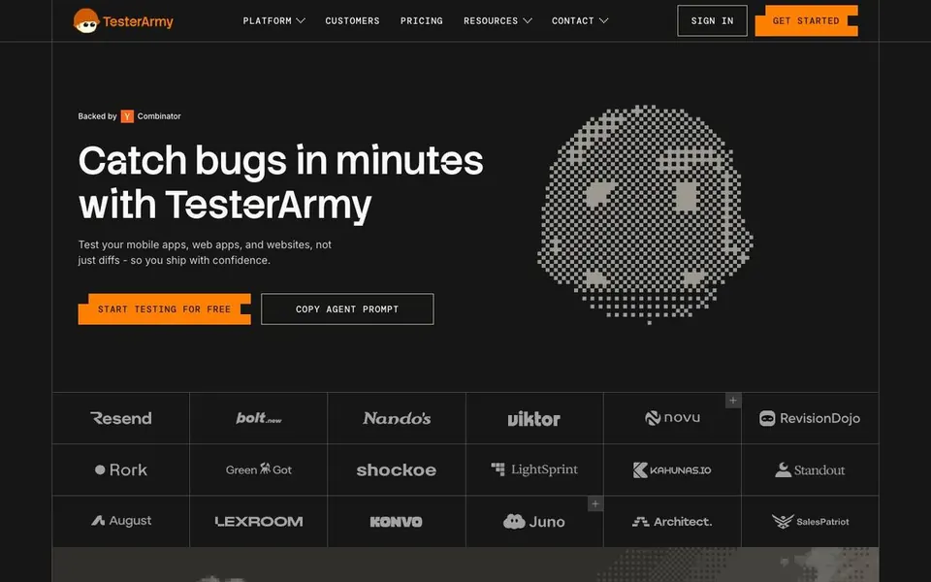The height and width of the screenshot is (582, 931).
Task: Click Start Testing For Free
Action: (165, 308)
